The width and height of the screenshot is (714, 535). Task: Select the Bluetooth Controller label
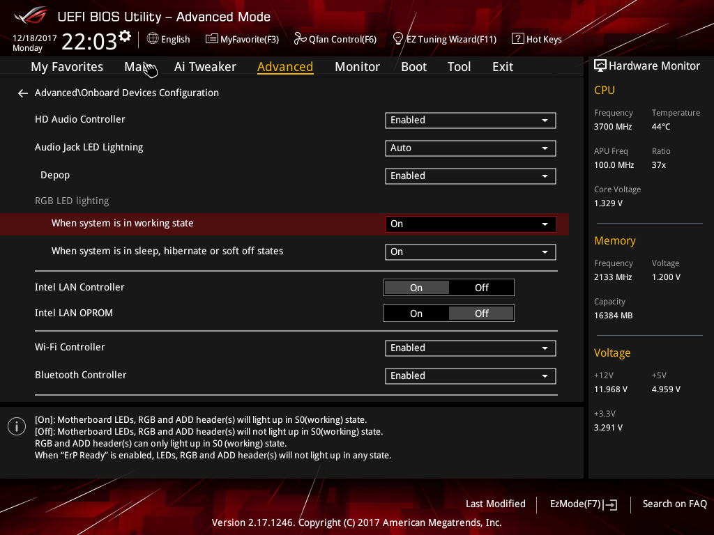click(x=81, y=375)
